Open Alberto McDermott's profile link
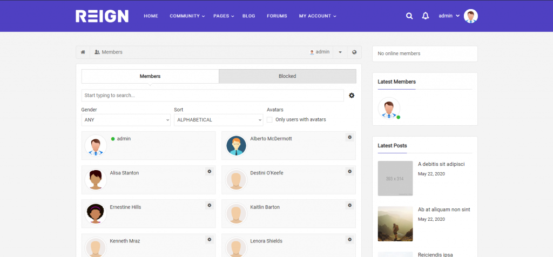 (x=271, y=139)
